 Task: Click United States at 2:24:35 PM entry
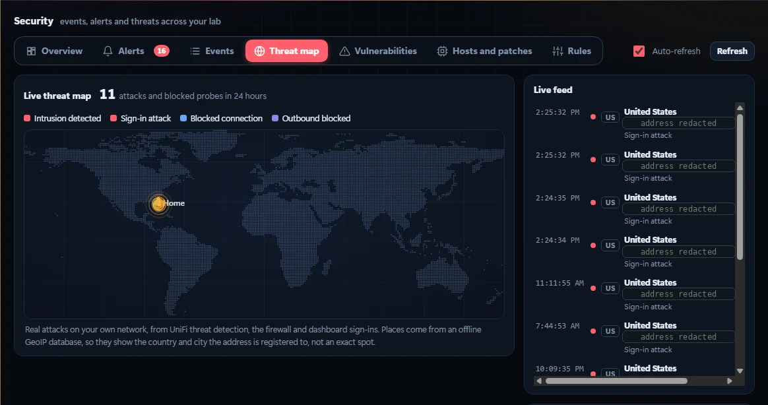pyautogui.click(x=650, y=197)
